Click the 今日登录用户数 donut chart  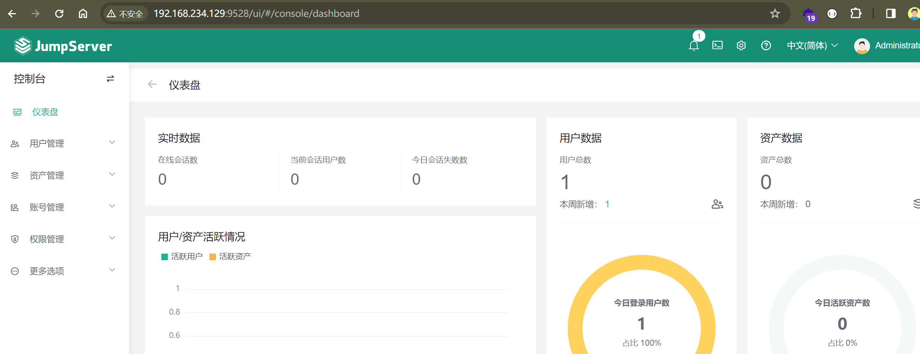tap(642, 305)
